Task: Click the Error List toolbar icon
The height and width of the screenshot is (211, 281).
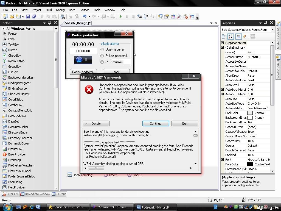Action: (186, 16)
